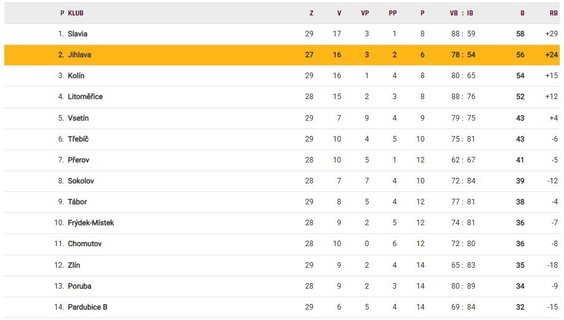Screen dimensions: 564x320
Task: Open the Kolín team page
Action: [76, 76]
